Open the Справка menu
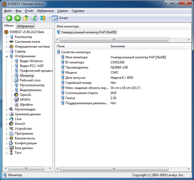The height and width of the screenshot is (180, 194). pos(78,11)
